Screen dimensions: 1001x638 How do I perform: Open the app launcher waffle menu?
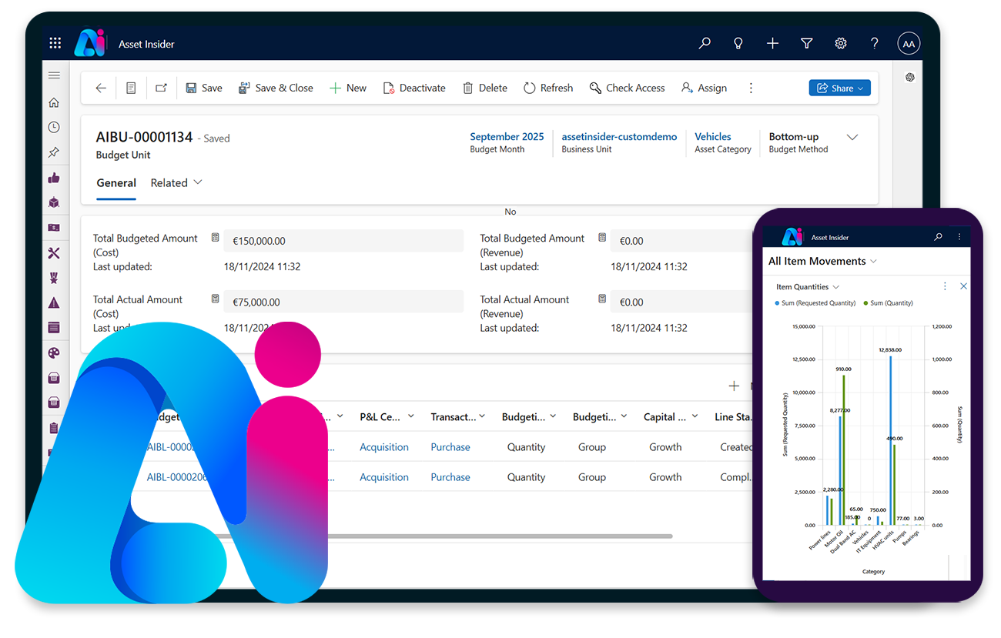[55, 44]
